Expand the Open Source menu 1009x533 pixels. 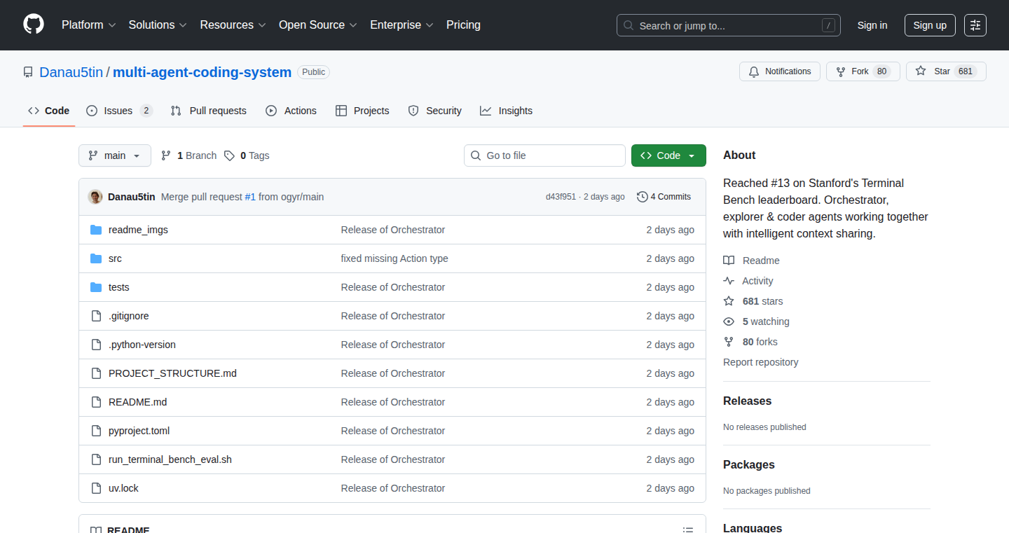pyautogui.click(x=318, y=25)
